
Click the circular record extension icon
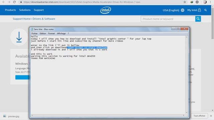point(197,2)
